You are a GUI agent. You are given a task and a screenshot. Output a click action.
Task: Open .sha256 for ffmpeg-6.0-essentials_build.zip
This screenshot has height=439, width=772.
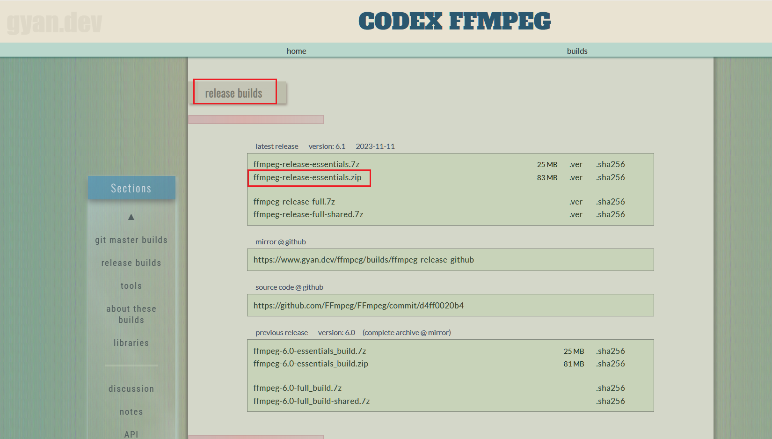pyautogui.click(x=611, y=364)
